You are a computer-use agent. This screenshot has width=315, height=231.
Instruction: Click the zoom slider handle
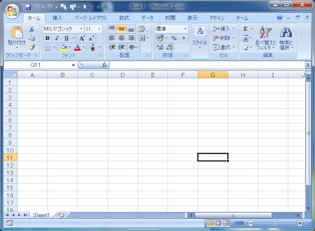coord(275,223)
